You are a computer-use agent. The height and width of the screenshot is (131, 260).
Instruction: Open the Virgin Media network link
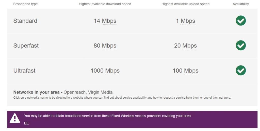[x=100, y=92]
